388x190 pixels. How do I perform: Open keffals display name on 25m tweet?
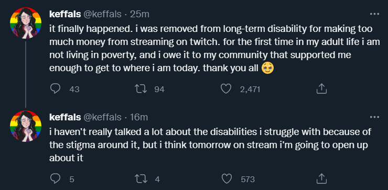click(x=65, y=14)
